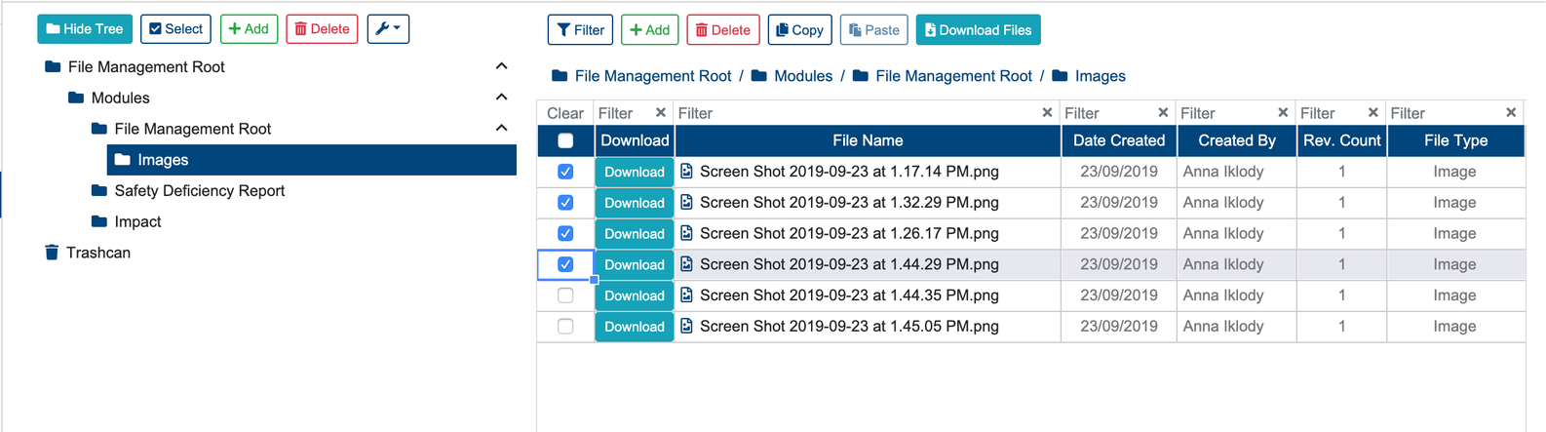Download Screen Shot 1.44.29 PM file

click(x=634, y=264)
